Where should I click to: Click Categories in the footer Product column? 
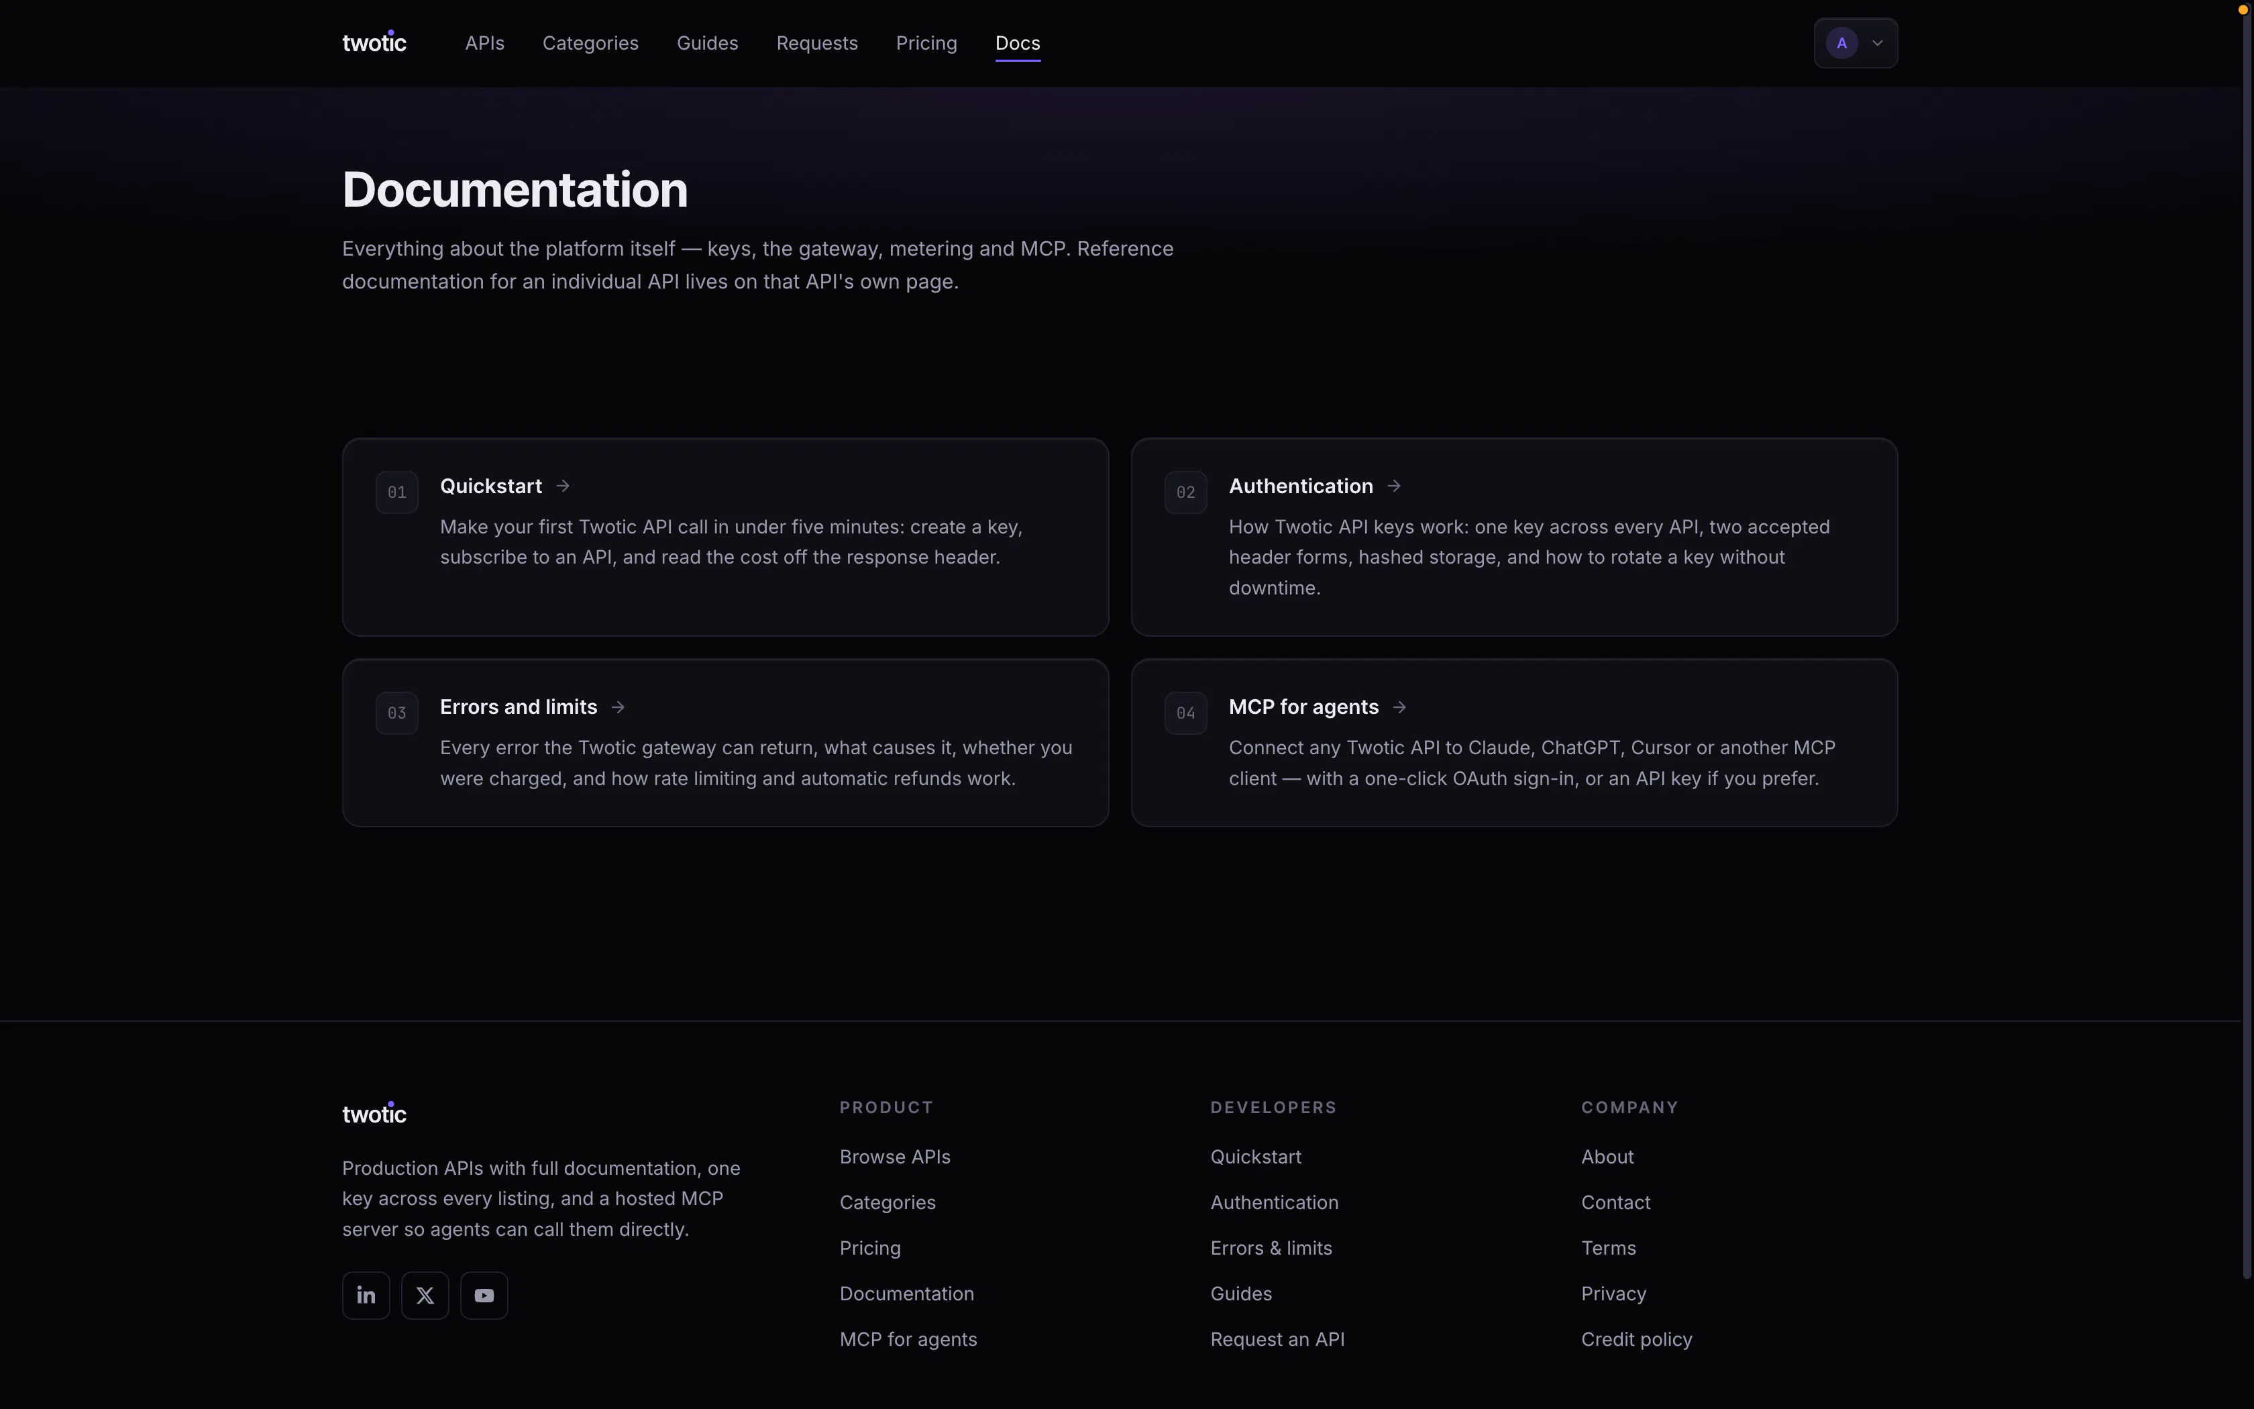888,1202
